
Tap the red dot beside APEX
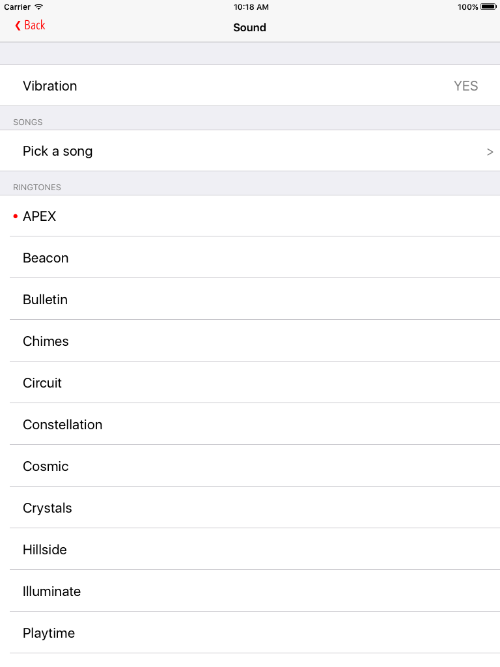[x=16, y=216]
